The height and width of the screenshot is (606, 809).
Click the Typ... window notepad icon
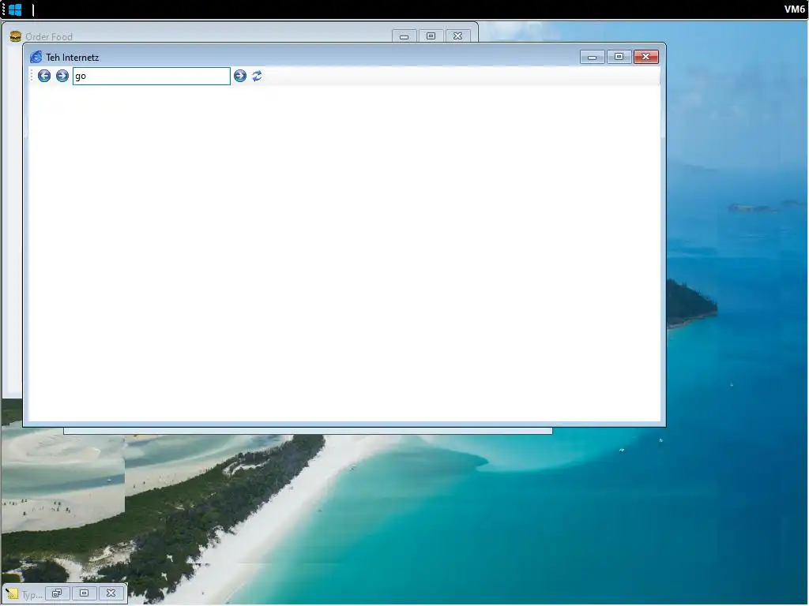click(x=12, y=594)
